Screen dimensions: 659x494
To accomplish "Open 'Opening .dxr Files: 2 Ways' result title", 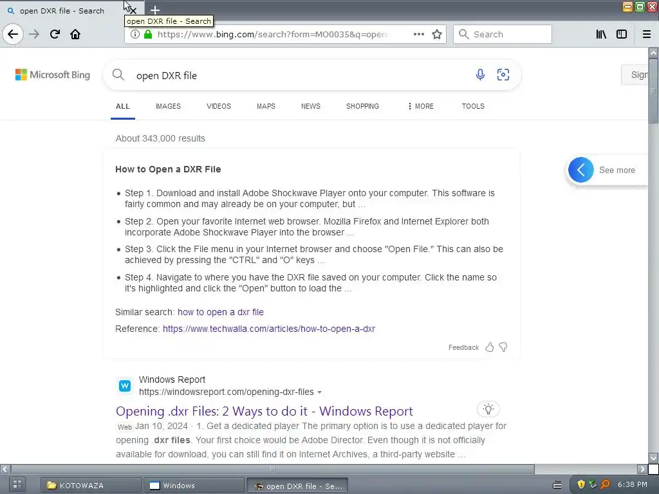I will click(x=265, y=411).
